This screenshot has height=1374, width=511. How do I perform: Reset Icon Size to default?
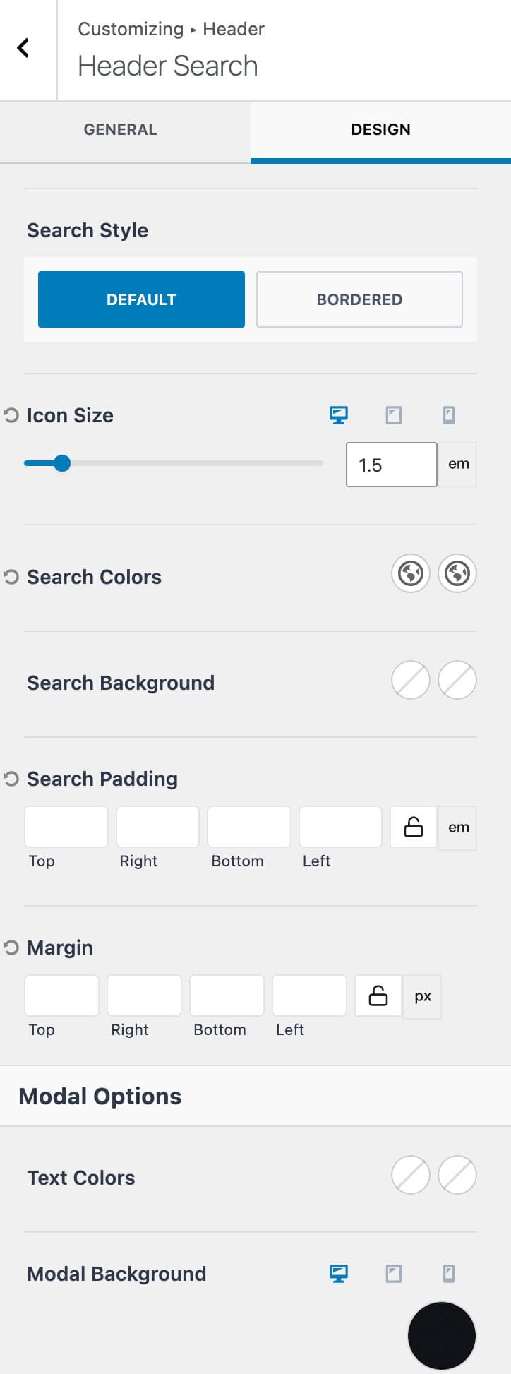[11, 414]
